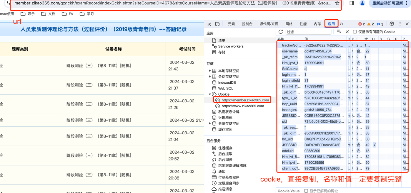Click the red error count badge
The height and width of the screenshot is (193, 411).
point(362,24)
